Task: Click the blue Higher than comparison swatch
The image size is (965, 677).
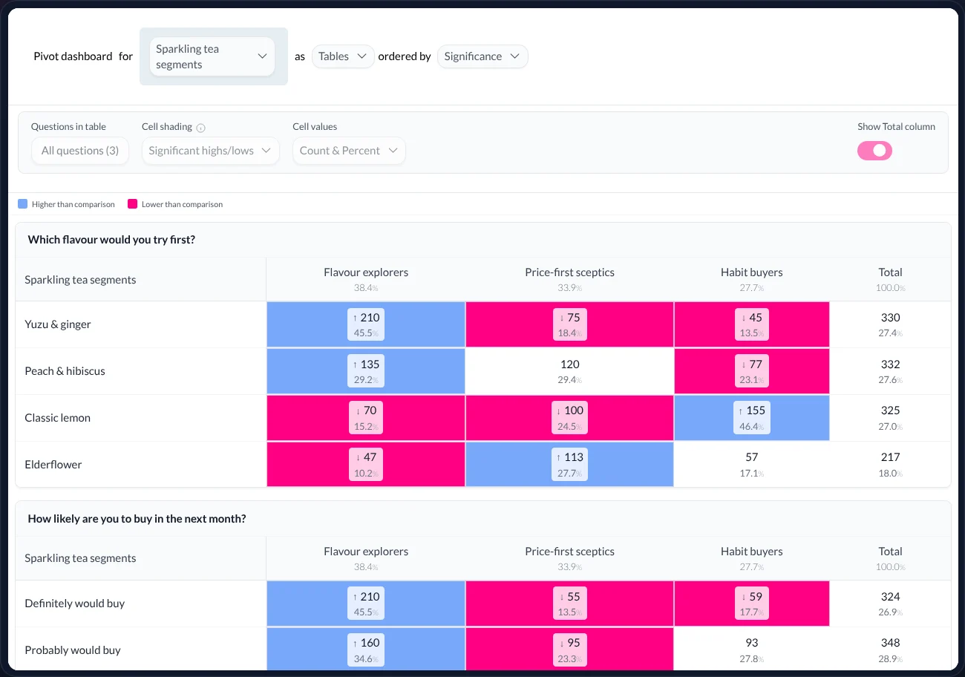Action: [x=22, y=204]
